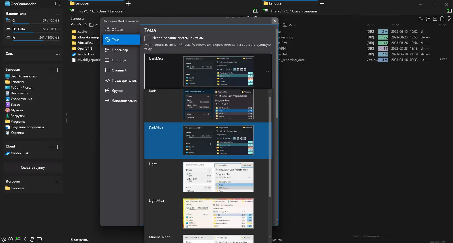Collapse the theme dropdown with chevron arrow
453x243 pixels.
(267, 71)
